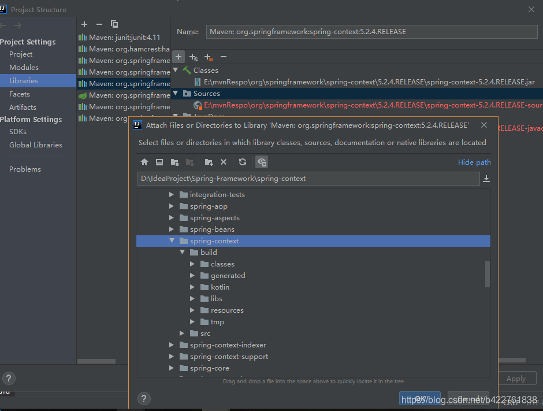Collapse the build folder
Image resolution: width=543 pixels, height=411 pixels.
pyautogui.click(x=182, y=252)
